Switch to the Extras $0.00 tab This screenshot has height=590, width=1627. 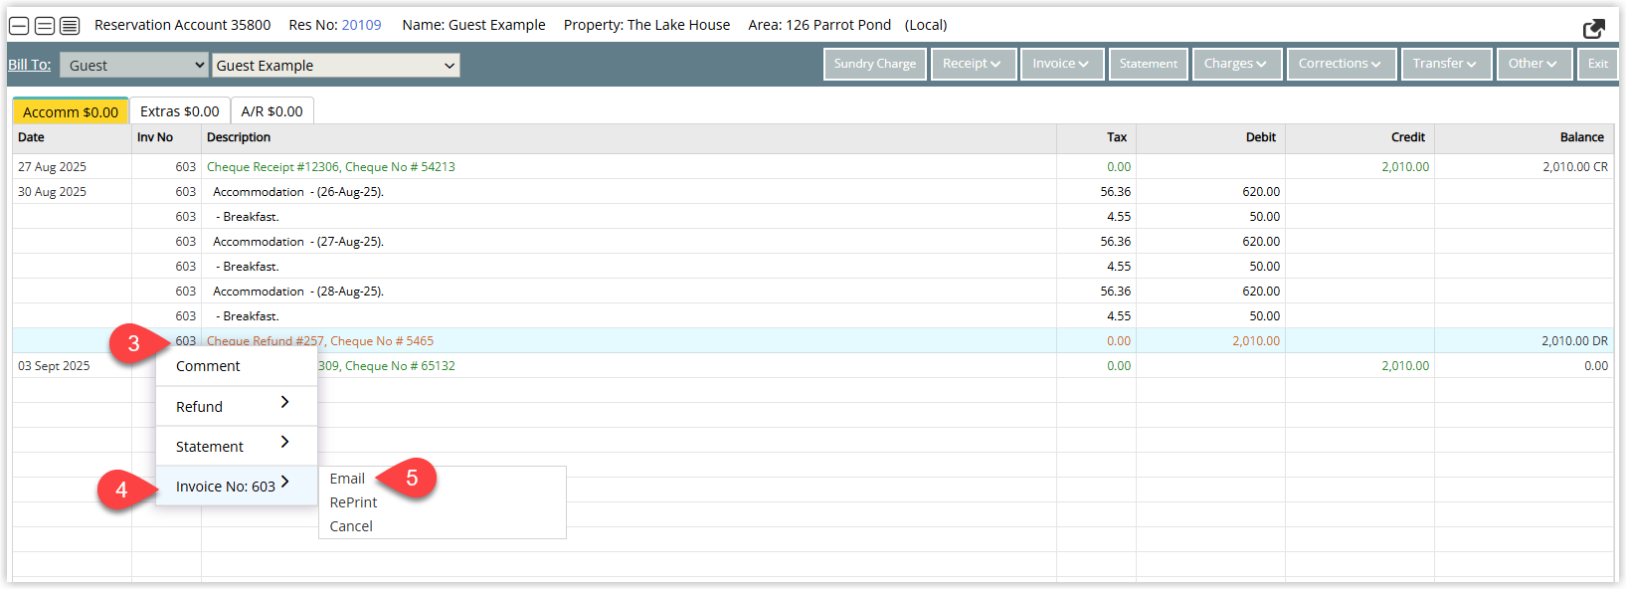coord(180,111)
